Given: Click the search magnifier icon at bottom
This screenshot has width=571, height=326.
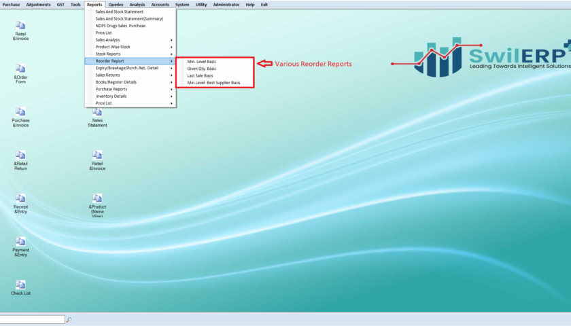Looking at the screenshot, I should click(x=69, y=320).
